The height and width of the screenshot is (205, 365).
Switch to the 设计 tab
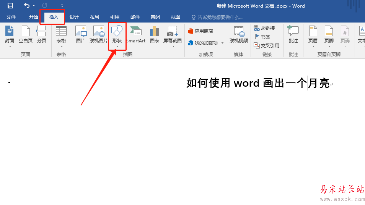click(74, 17)
